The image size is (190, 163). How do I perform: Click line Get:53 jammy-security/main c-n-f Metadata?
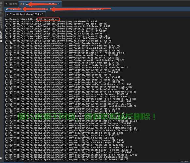tap(69, 147)
